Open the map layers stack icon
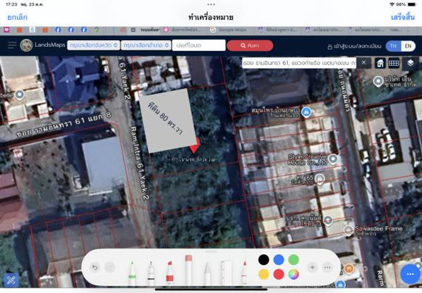This screenshot has width=422, height=293. 410,63
